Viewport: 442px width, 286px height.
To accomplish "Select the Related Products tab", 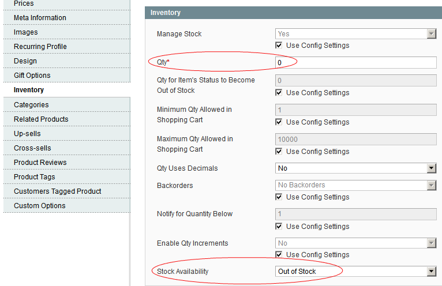I will coord(67,119).
